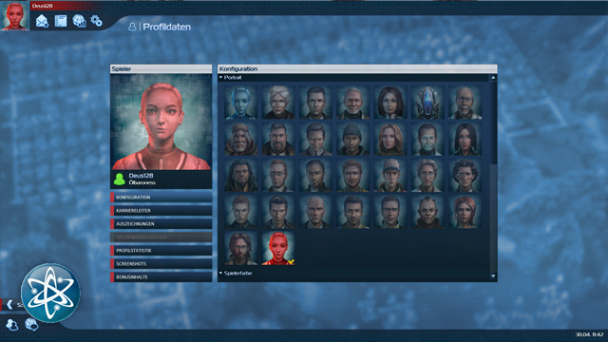The image size is (608, 342).
Task: Select the strawberry-blonde woman portrait
Action: [x=390, y=139]
